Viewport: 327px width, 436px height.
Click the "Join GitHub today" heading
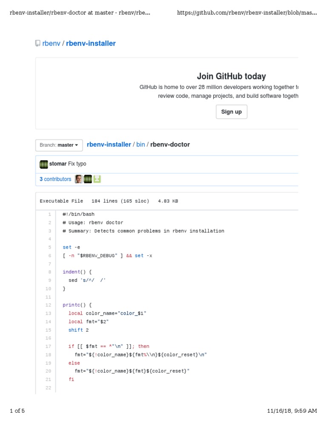[231, 77]
